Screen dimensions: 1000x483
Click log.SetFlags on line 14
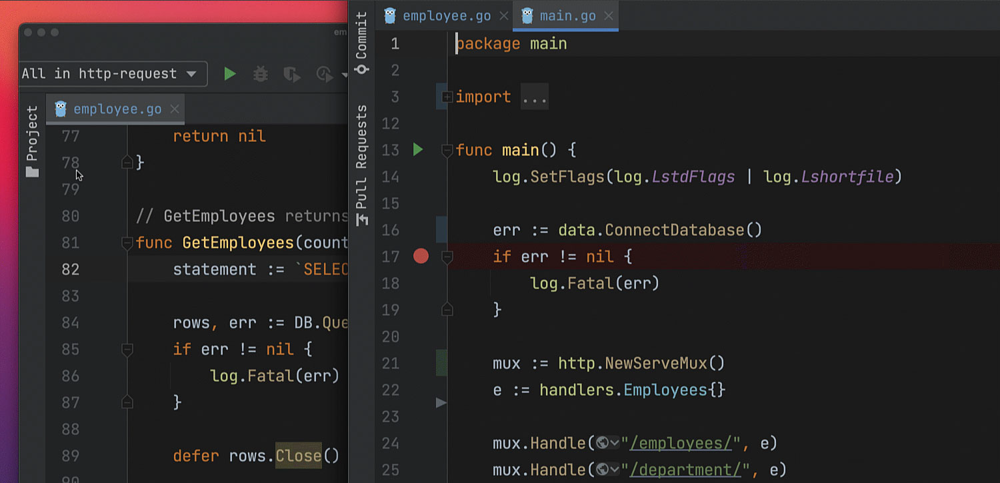(549, 177)
